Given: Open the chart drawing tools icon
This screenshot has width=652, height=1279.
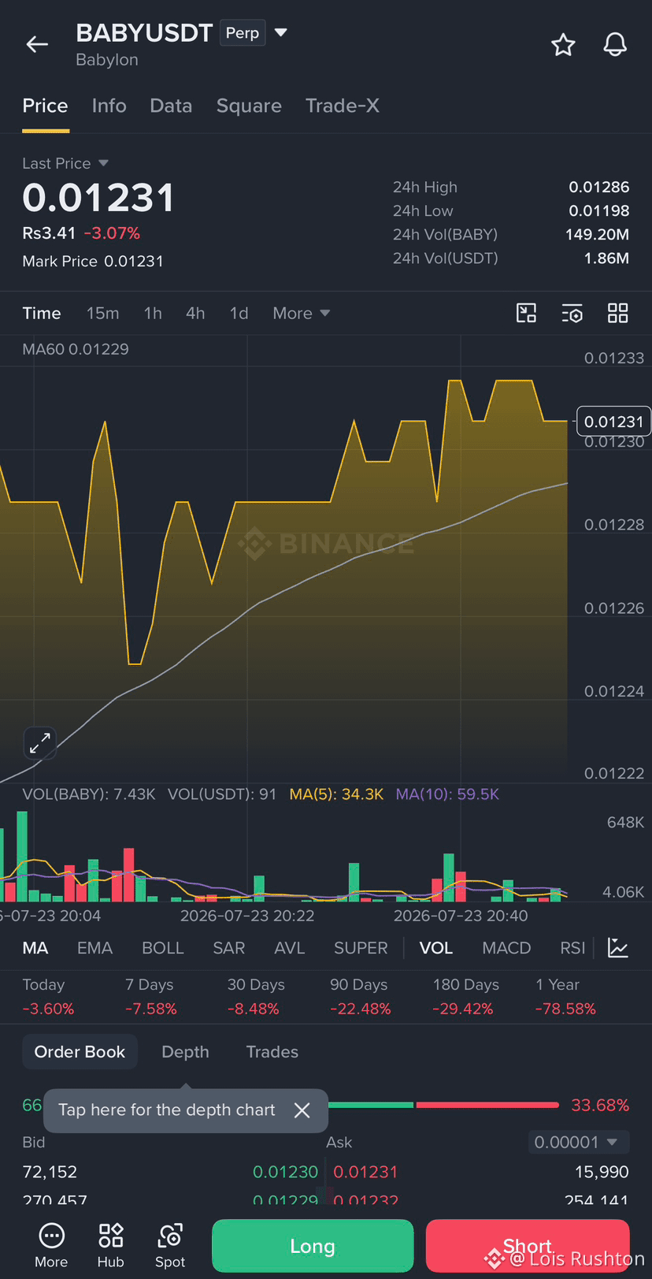Looking at the screenshot, I should tap(526, 314).
